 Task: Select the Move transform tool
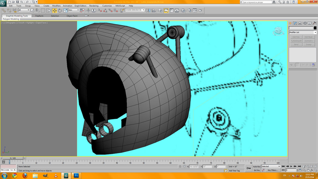(55, 11)
